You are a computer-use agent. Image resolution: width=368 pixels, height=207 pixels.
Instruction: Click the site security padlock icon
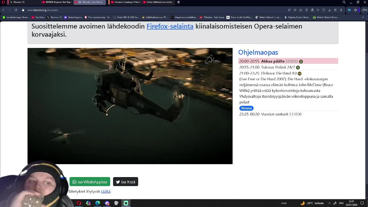click(23, 10)
